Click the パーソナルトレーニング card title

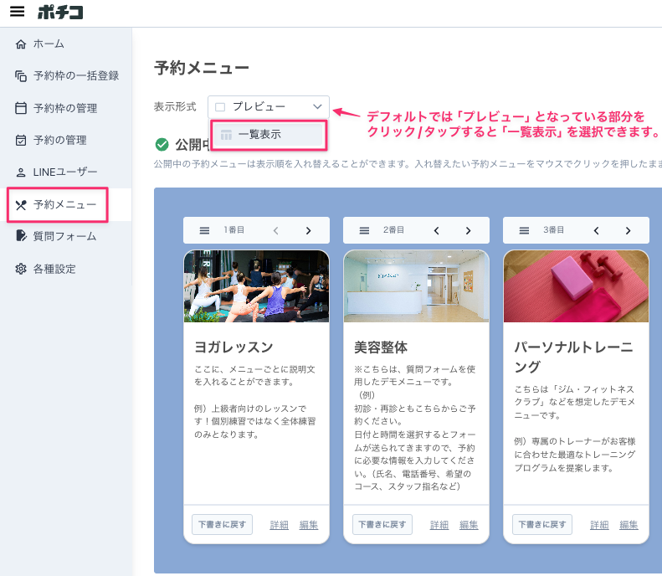pos(573,357)
